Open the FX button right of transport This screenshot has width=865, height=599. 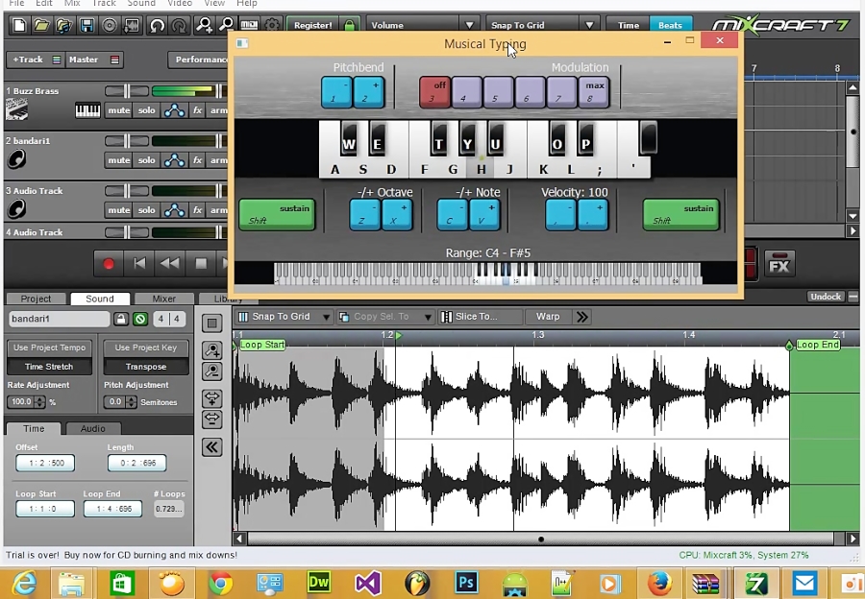pyautogui.click(x=778, y=266)
